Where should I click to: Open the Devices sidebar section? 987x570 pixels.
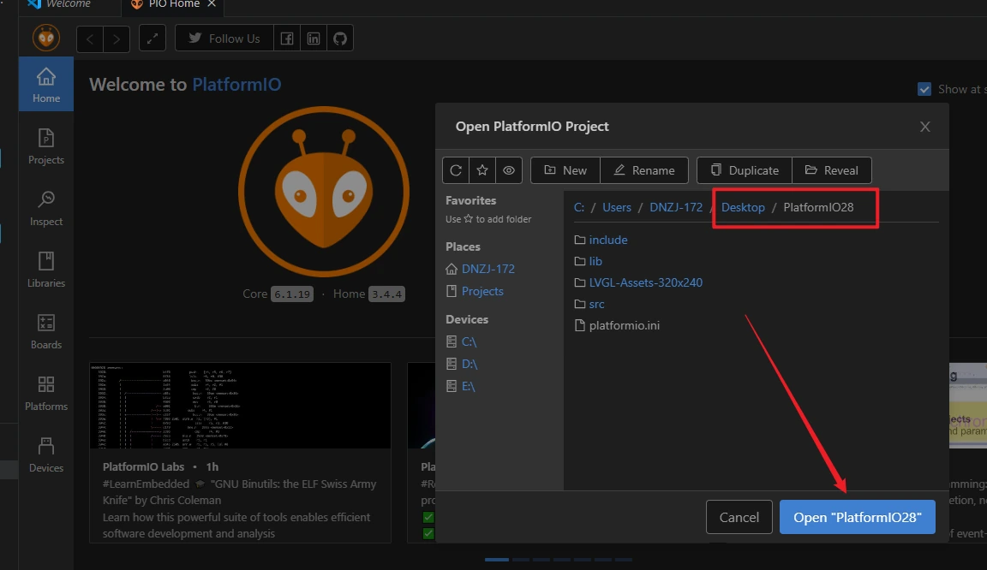[x=46, y=454]
